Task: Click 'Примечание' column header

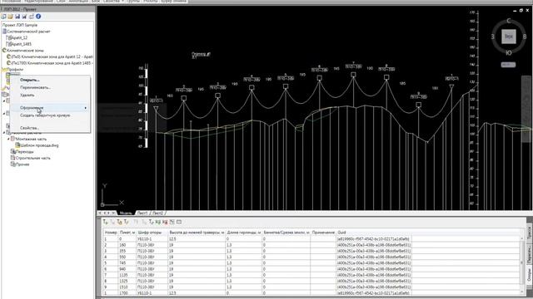Action: pos(323,233)
